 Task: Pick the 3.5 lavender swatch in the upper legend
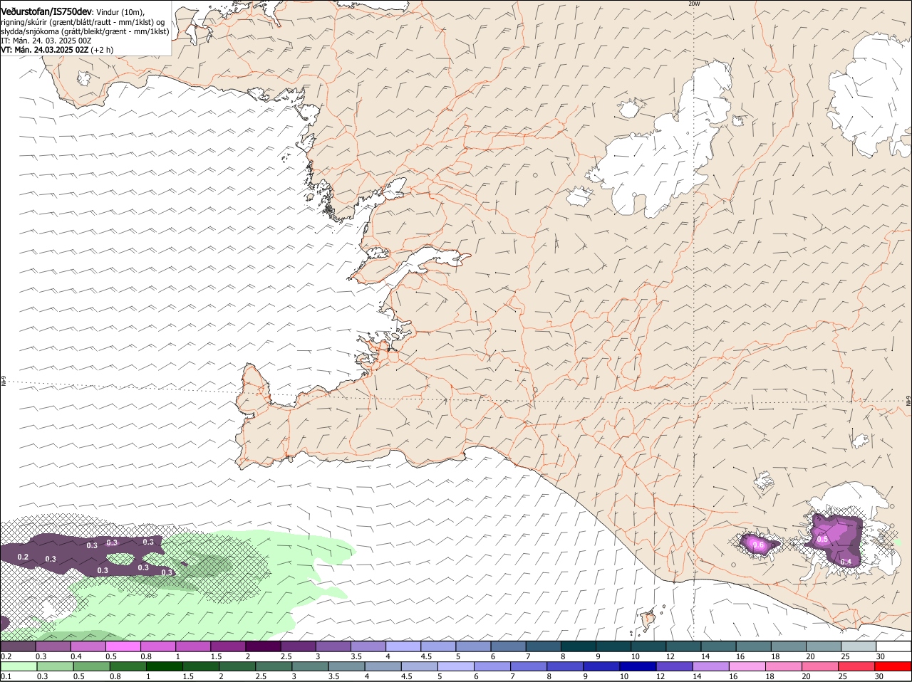click(368, 646)
